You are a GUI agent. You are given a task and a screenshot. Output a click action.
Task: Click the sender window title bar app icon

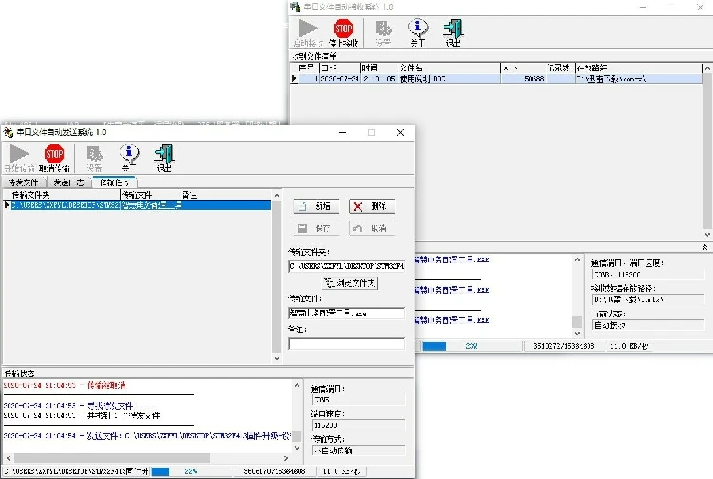9,132
